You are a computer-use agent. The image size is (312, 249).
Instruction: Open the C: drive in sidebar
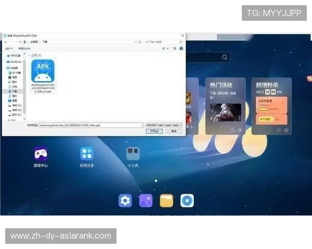pyautogui.click(x=15, y=105)
